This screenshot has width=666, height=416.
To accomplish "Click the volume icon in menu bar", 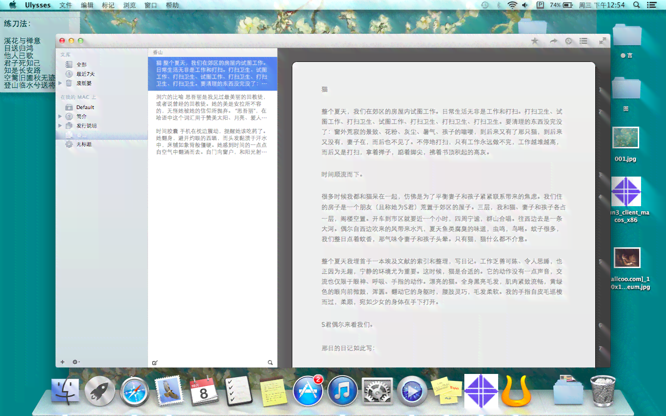I will (525, 5).
